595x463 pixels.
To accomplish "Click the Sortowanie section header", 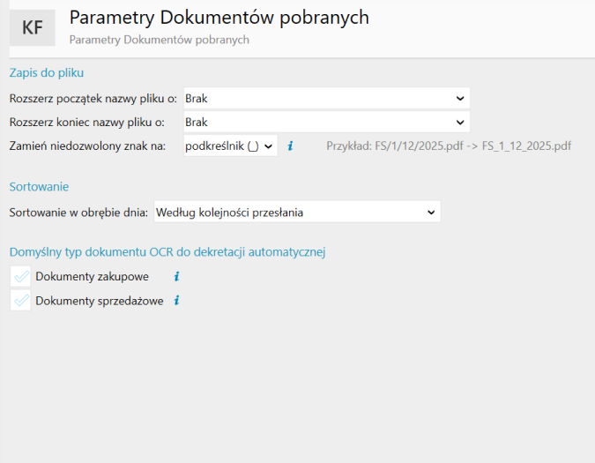I will click(39, 187).
